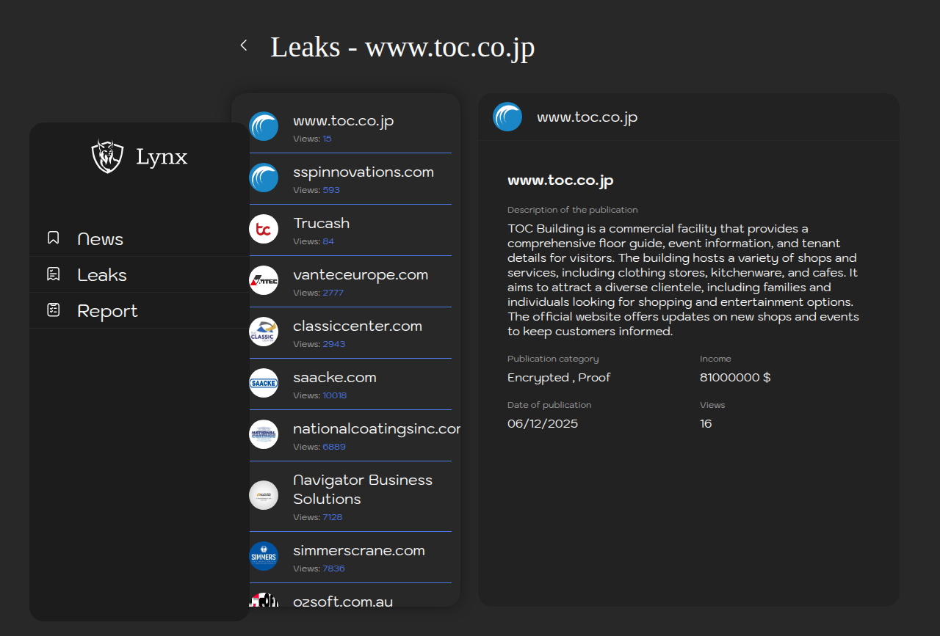Click the wave logo in detail header
This screenshot has height=636, width=940.
(x=507, y=117)
